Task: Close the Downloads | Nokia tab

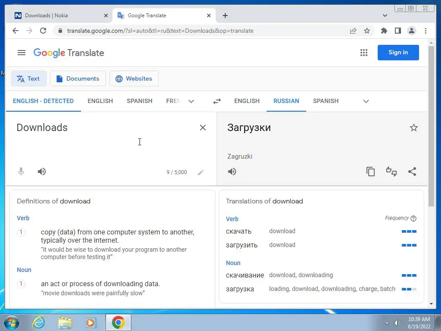Action: pos(106,16)
